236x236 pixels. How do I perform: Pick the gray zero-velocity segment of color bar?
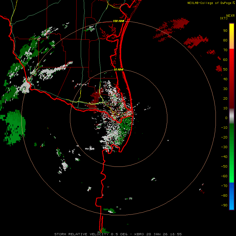[x=232, y=116]
